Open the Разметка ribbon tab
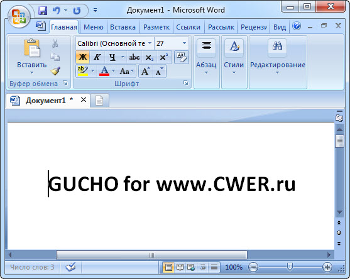The image size is (350, 279). (x=156, y=27)
